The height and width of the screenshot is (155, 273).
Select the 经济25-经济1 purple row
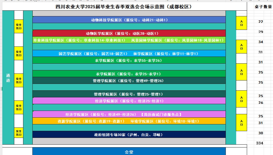129,101
